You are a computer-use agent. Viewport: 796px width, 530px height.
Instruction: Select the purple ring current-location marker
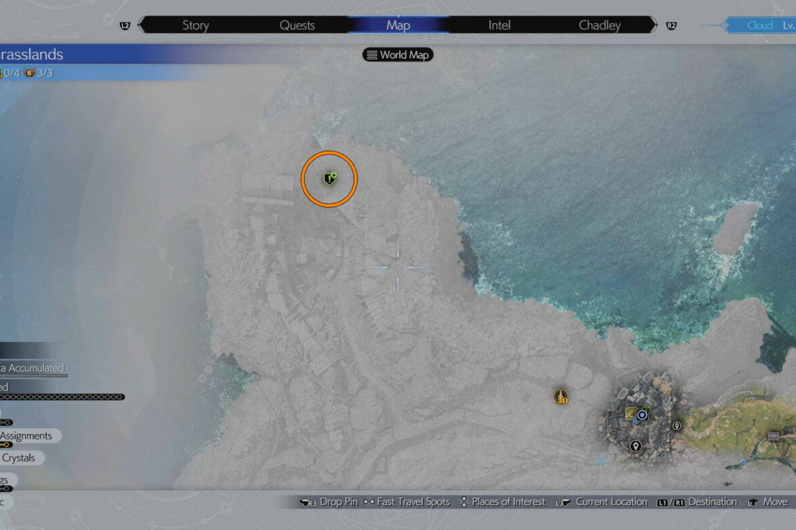(642, 415)
